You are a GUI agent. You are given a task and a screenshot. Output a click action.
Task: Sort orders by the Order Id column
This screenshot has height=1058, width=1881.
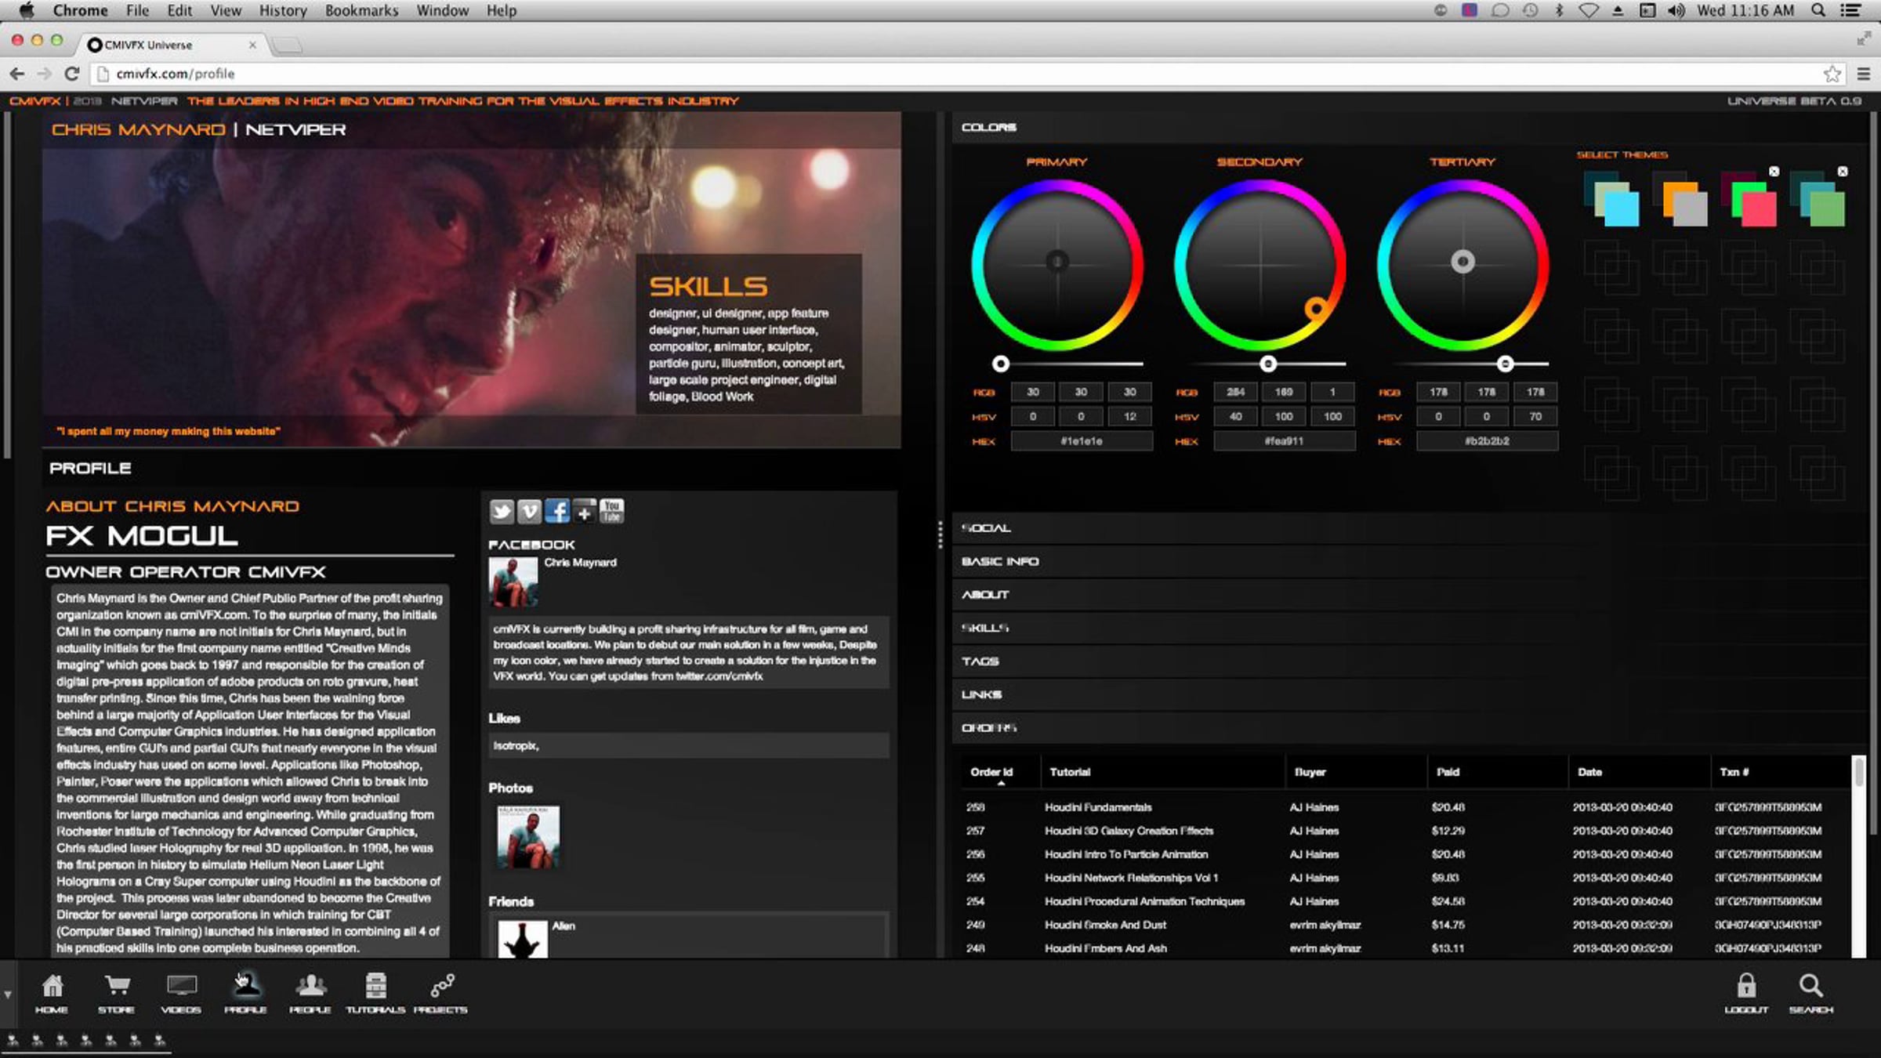click(x=1001, y=772)
